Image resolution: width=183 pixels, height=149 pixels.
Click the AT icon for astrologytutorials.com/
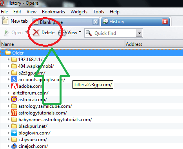[x=14, y=113]
